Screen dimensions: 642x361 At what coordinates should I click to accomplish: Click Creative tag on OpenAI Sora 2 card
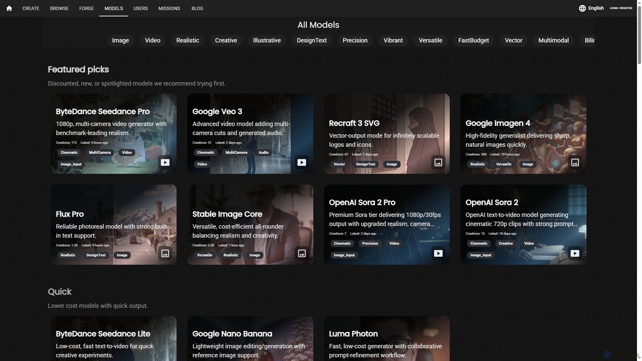(x=506, y=244)
